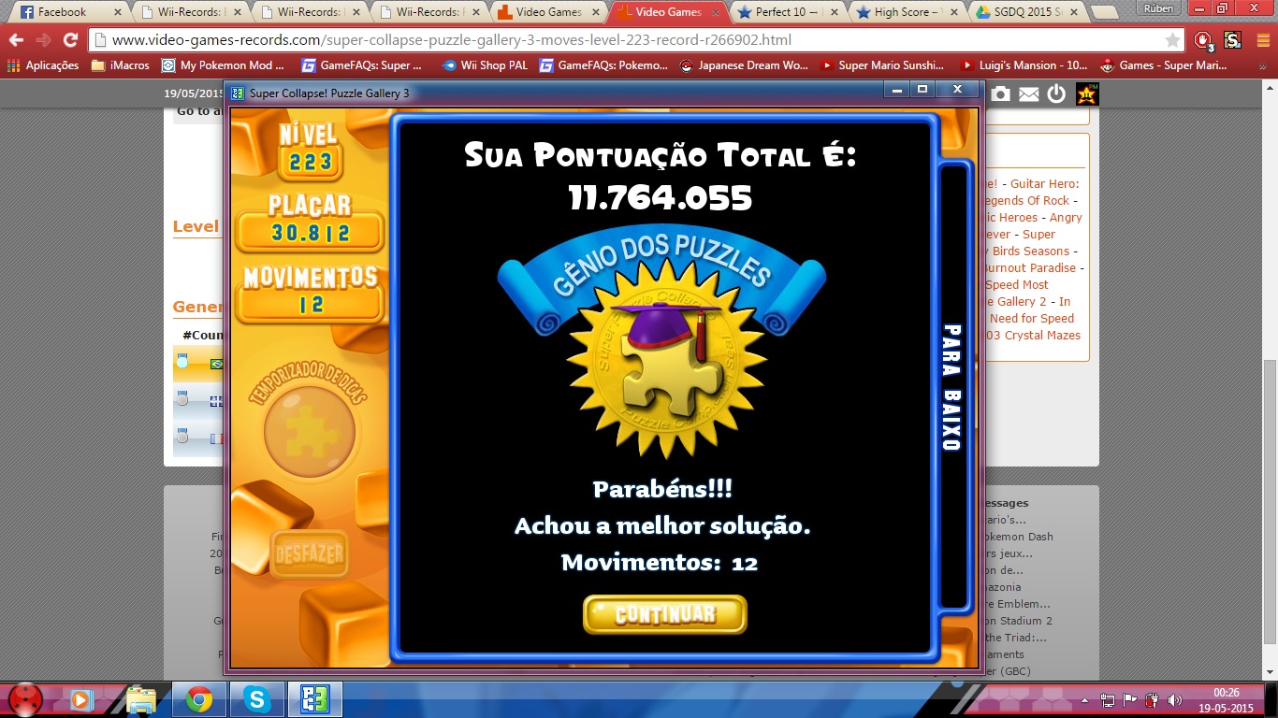
Task: Open Skype from the taskbar
Action: tap(255, 699)
